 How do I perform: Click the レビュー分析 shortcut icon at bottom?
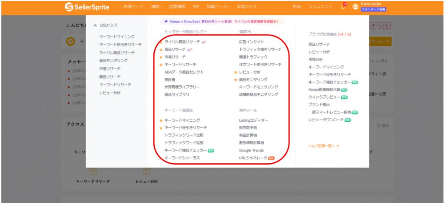pyautogui.click(x=146, y=172)
